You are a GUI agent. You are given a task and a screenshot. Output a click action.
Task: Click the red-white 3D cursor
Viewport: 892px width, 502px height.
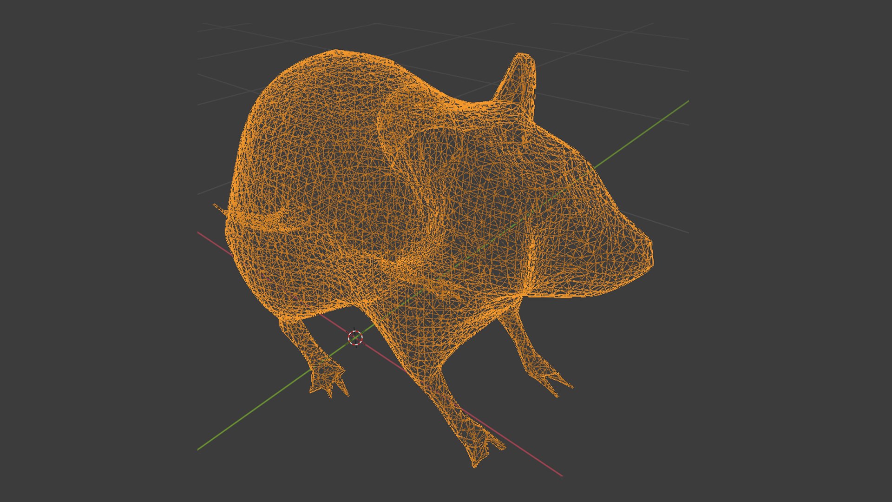click(x=355, y=337)
